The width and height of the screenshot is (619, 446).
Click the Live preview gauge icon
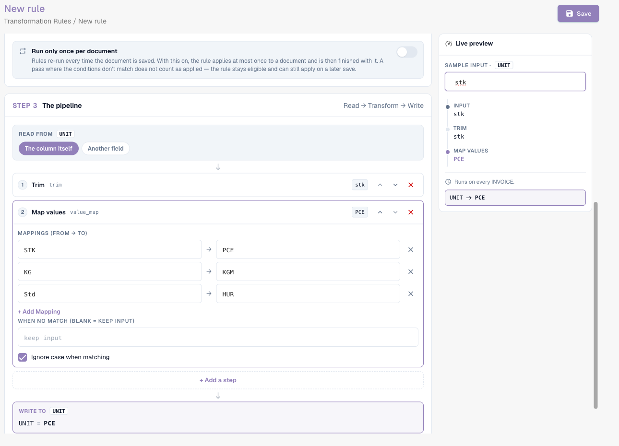tap(449, 44)
